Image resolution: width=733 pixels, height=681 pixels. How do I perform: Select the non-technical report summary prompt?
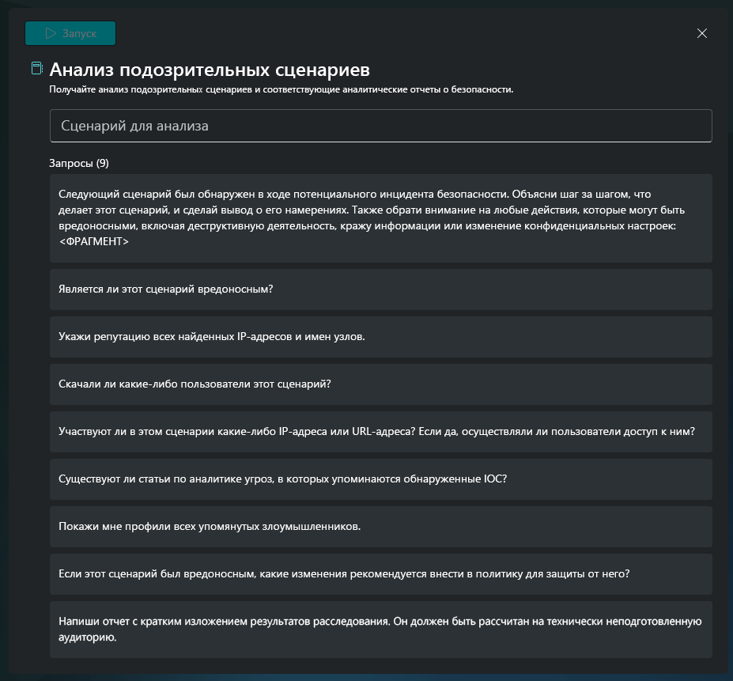pyautogui.click(x=380, y=630)
